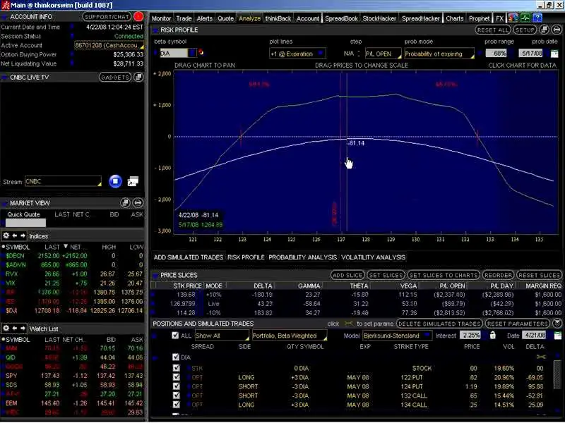The width and height of the screenshot is (565, 423).
Task: Click the green heartbeat monitor icon
Action: click(525, 18)
